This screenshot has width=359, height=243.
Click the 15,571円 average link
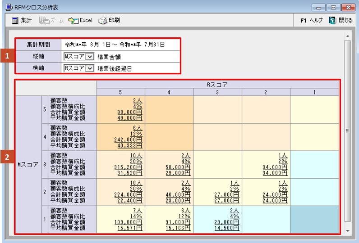click(130, 228)
